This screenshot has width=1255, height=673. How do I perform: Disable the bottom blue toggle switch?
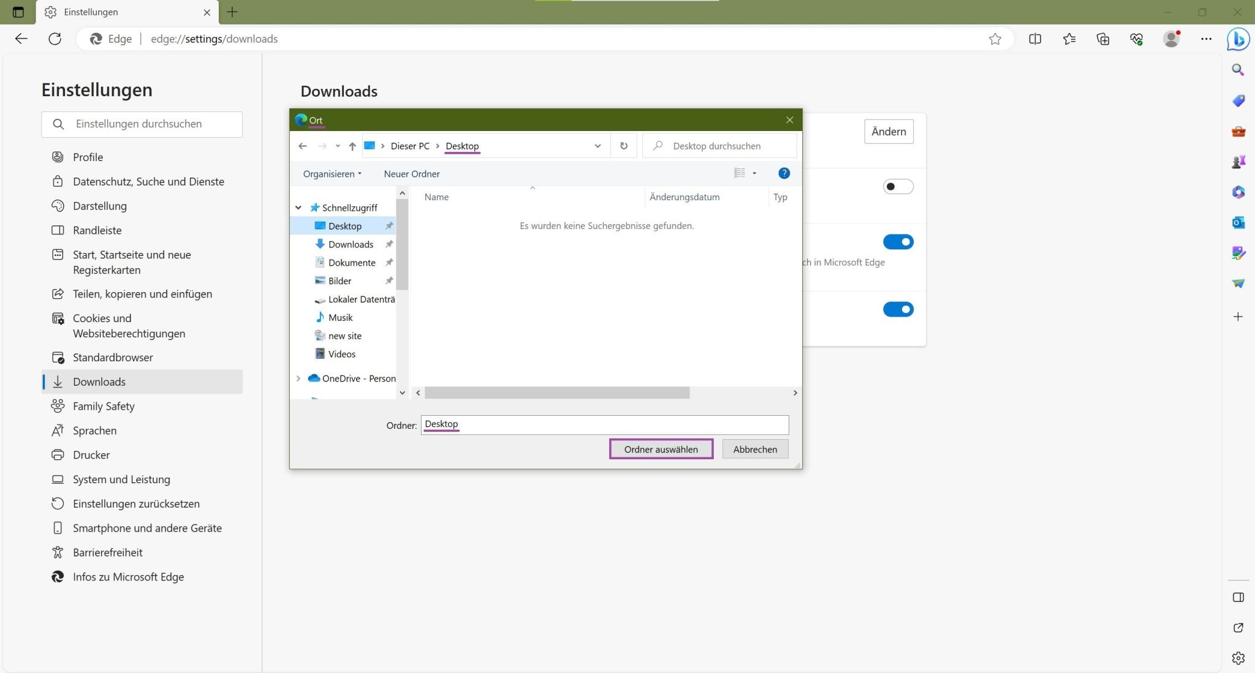(x=898, y=309)
